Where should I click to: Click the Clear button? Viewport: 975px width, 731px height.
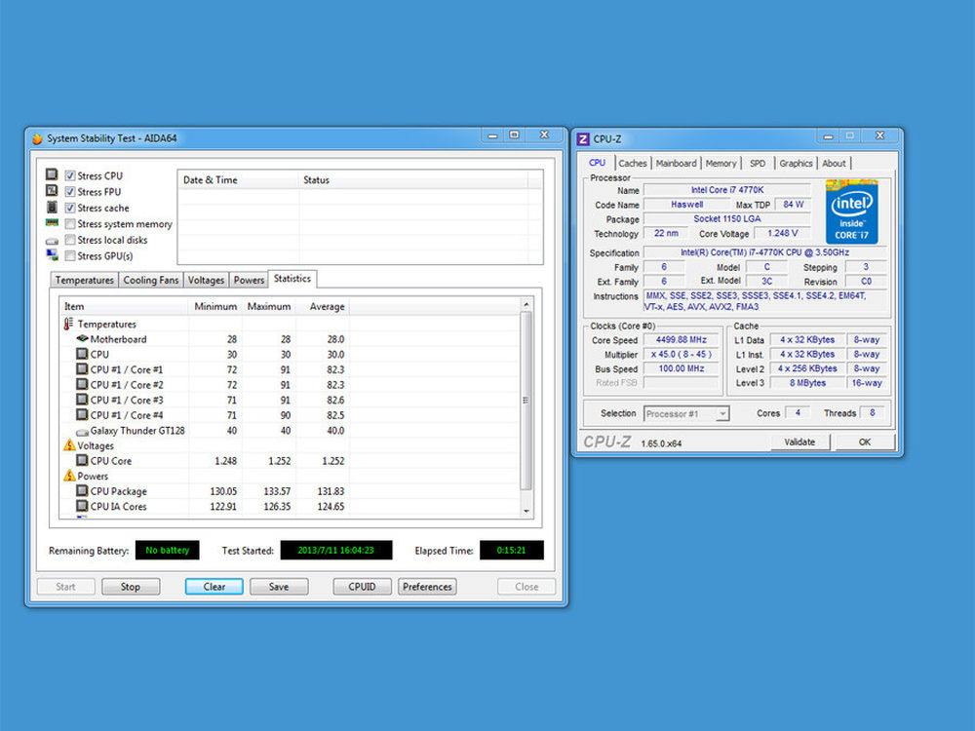pos(214,587)
